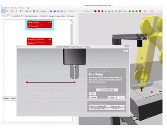Click the two dots on Move Linear Detection block
This screenshot has height=128, width=167.
[x=50, y=40]
